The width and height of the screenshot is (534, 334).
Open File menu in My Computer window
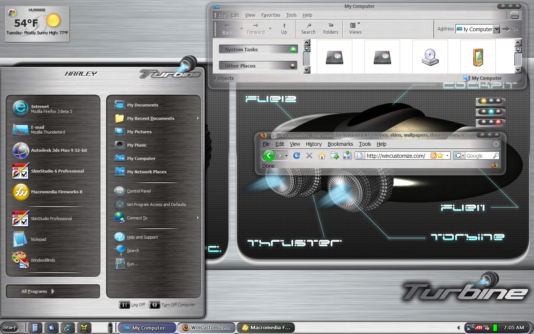pos(222,15)
